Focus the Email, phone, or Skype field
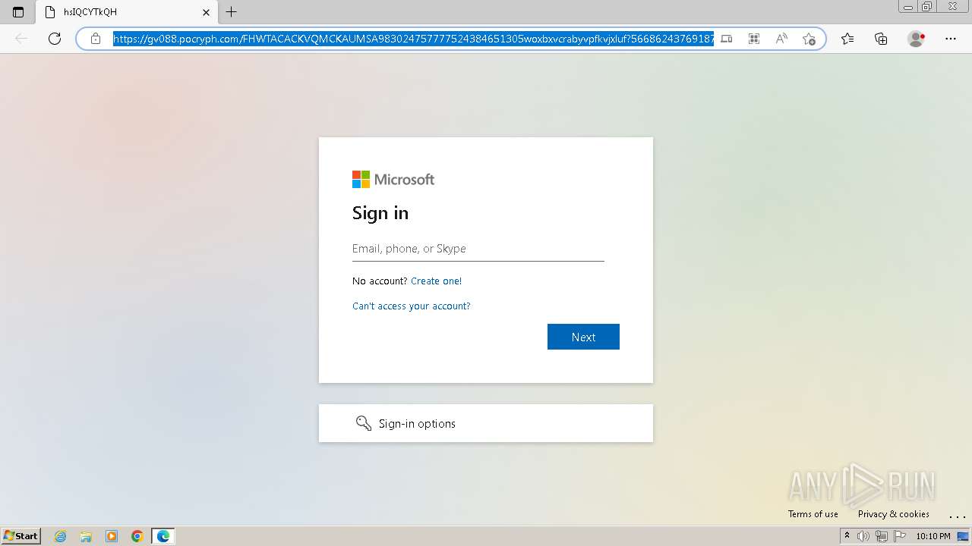The image size is (972, 546). [478, 249]
